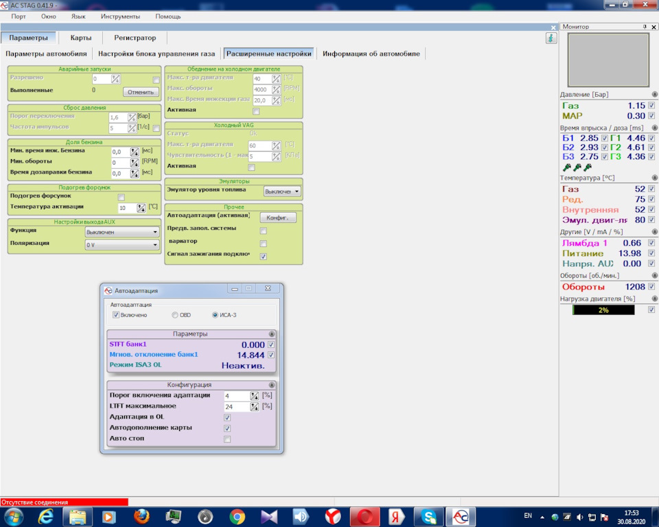Open the Помощь menu
659x527 pixels.
point(168,16)
